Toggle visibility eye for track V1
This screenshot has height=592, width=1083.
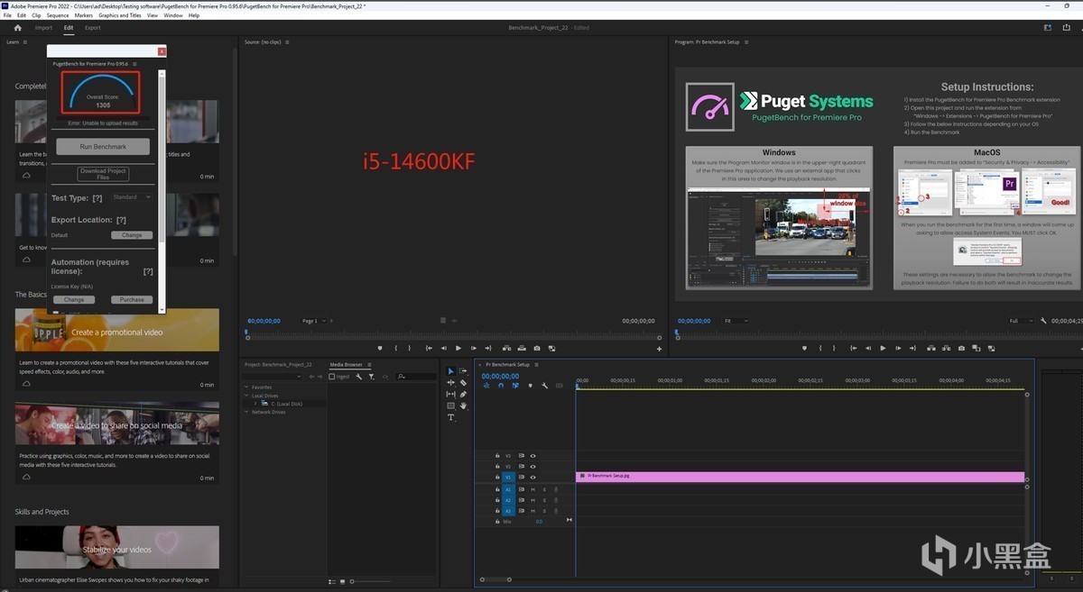coord(532,478)
